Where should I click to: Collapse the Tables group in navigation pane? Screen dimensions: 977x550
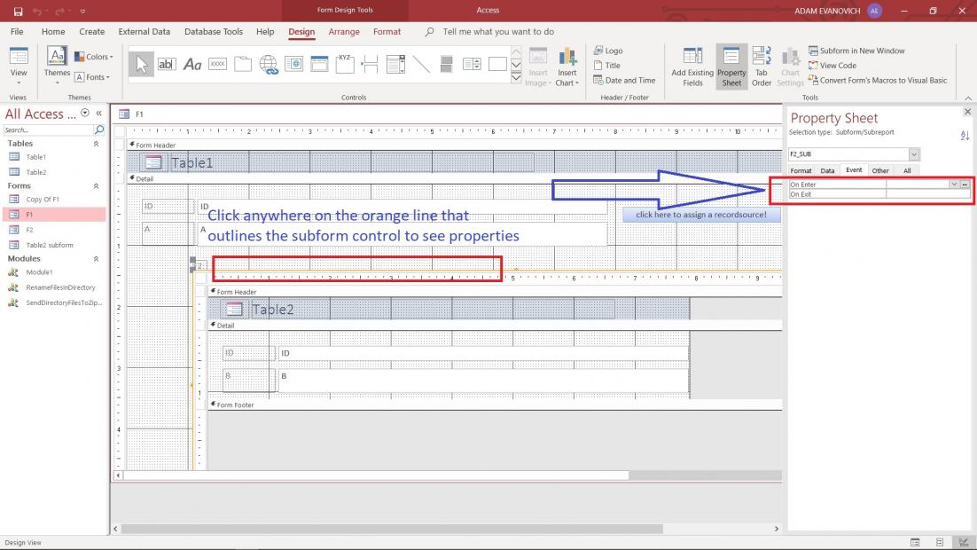click(96, 144)
